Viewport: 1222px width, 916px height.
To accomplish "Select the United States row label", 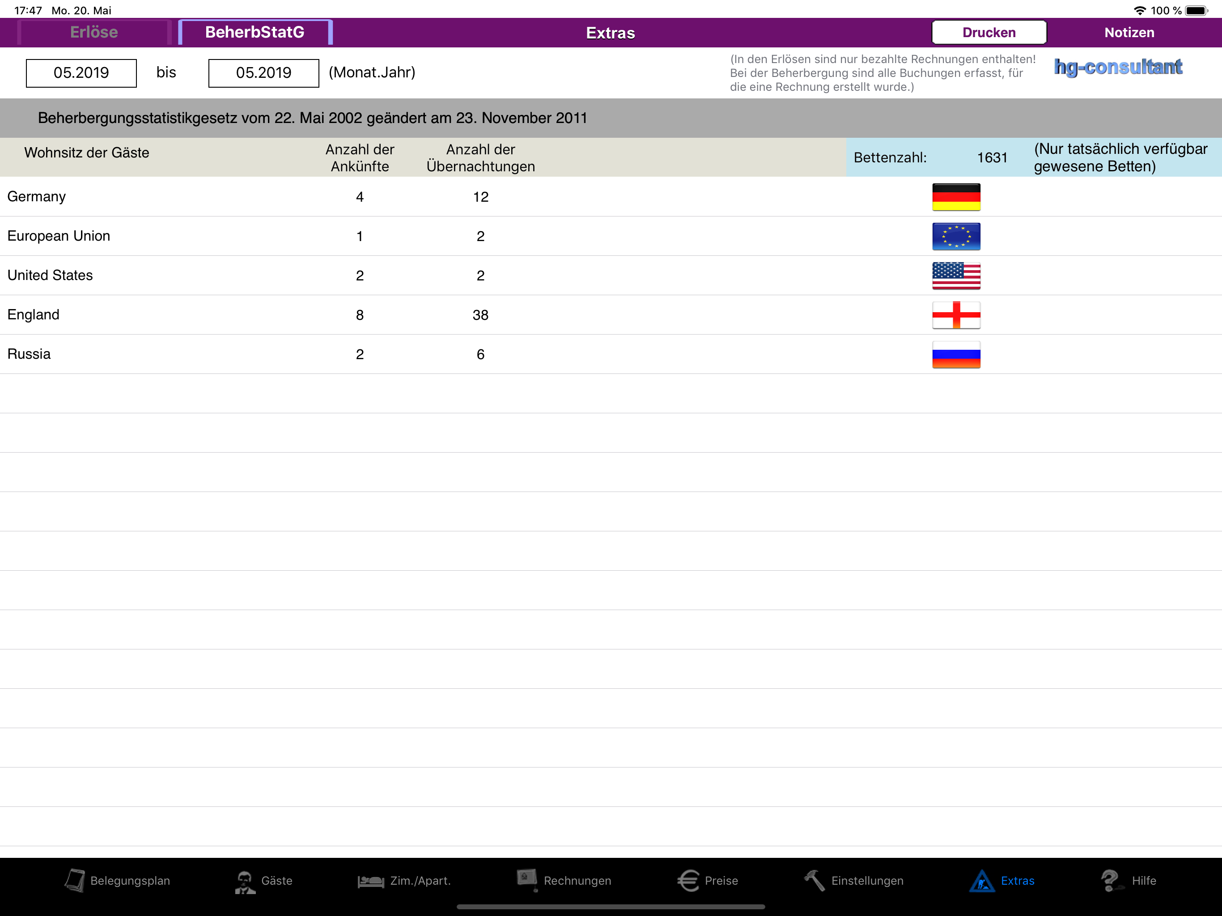I will click(50, 275).
